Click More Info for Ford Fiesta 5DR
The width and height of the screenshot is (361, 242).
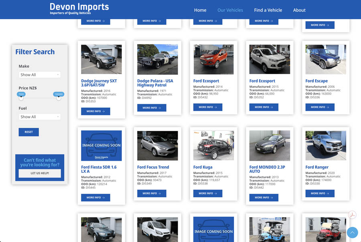[95, 198]
